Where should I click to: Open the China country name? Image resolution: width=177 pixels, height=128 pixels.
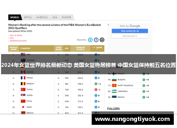(29, 101)
